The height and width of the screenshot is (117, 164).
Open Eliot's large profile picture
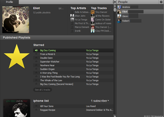(x=16, y=20)
